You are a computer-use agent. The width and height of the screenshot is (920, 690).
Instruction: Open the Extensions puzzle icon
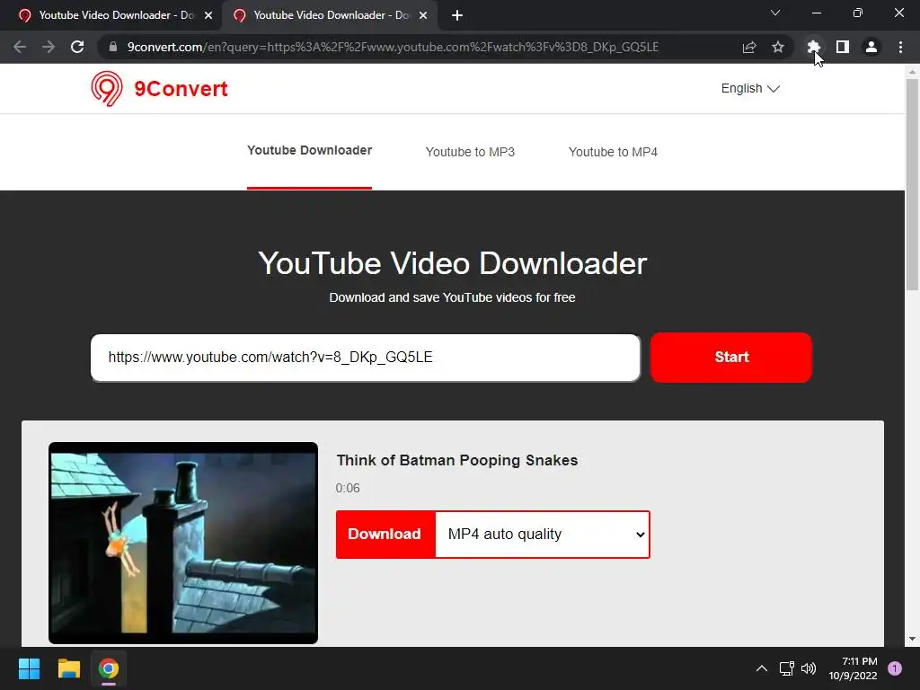click(x=813, y=47)
